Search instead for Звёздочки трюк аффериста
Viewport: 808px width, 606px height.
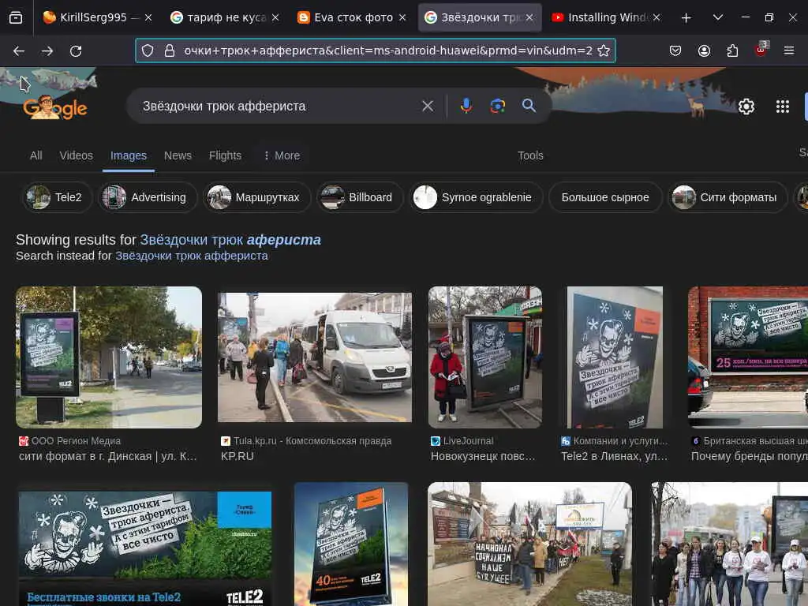pyautogui.click(x=191, y=256)
